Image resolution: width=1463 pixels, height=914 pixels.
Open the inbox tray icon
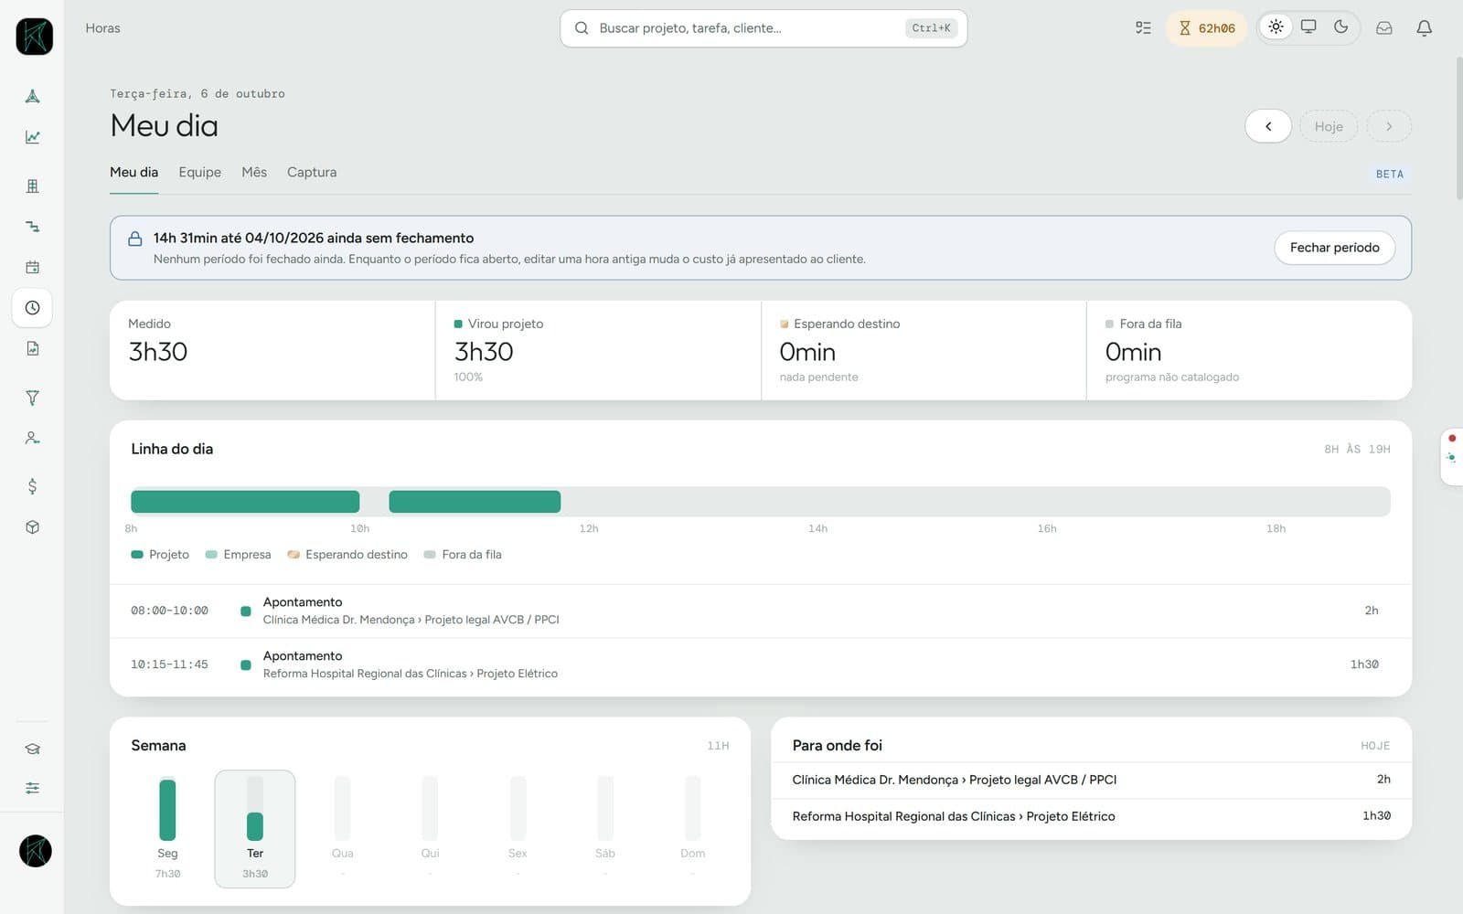[x=1384, y=28]
